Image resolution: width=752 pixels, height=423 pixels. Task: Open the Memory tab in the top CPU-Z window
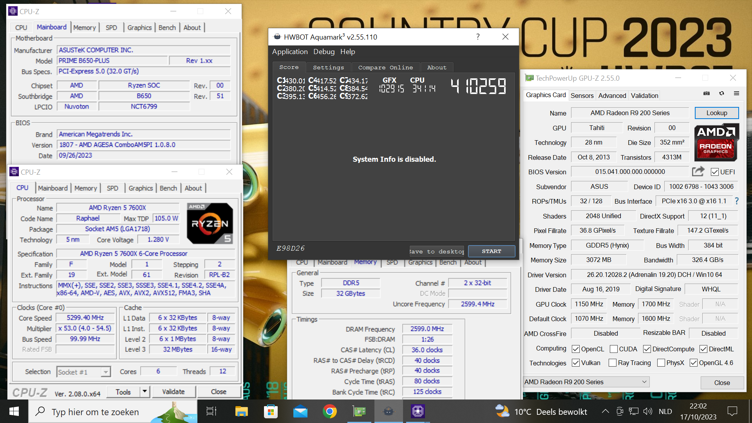85,27
